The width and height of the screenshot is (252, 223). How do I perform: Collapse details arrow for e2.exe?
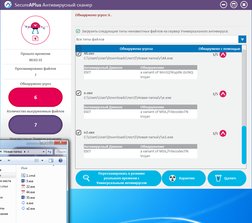click(x=223, y=133)
